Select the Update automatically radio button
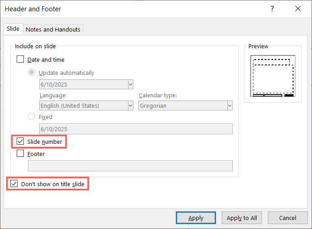This screenshot has height=229, width=312. (x=32, y=72)
